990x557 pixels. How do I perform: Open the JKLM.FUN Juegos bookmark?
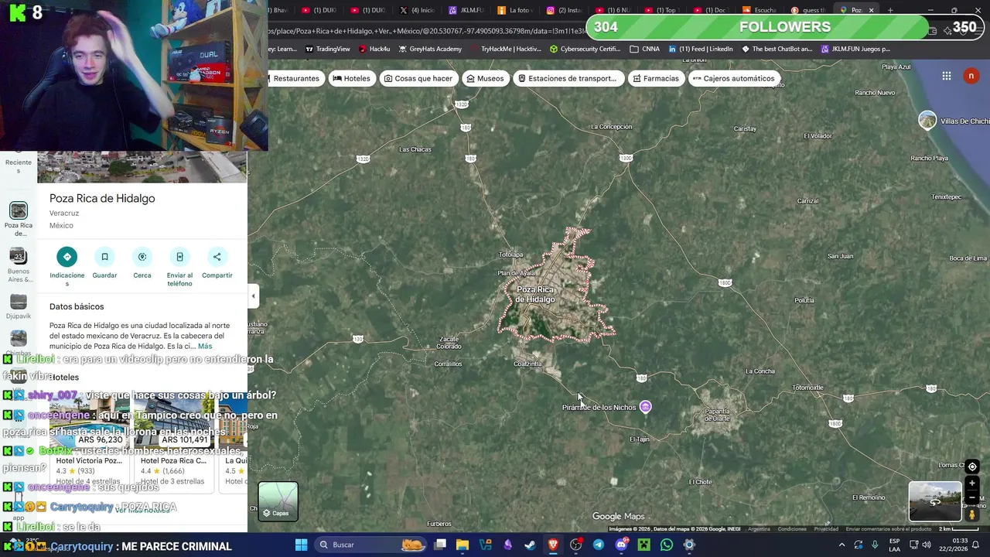coord(855,49)
